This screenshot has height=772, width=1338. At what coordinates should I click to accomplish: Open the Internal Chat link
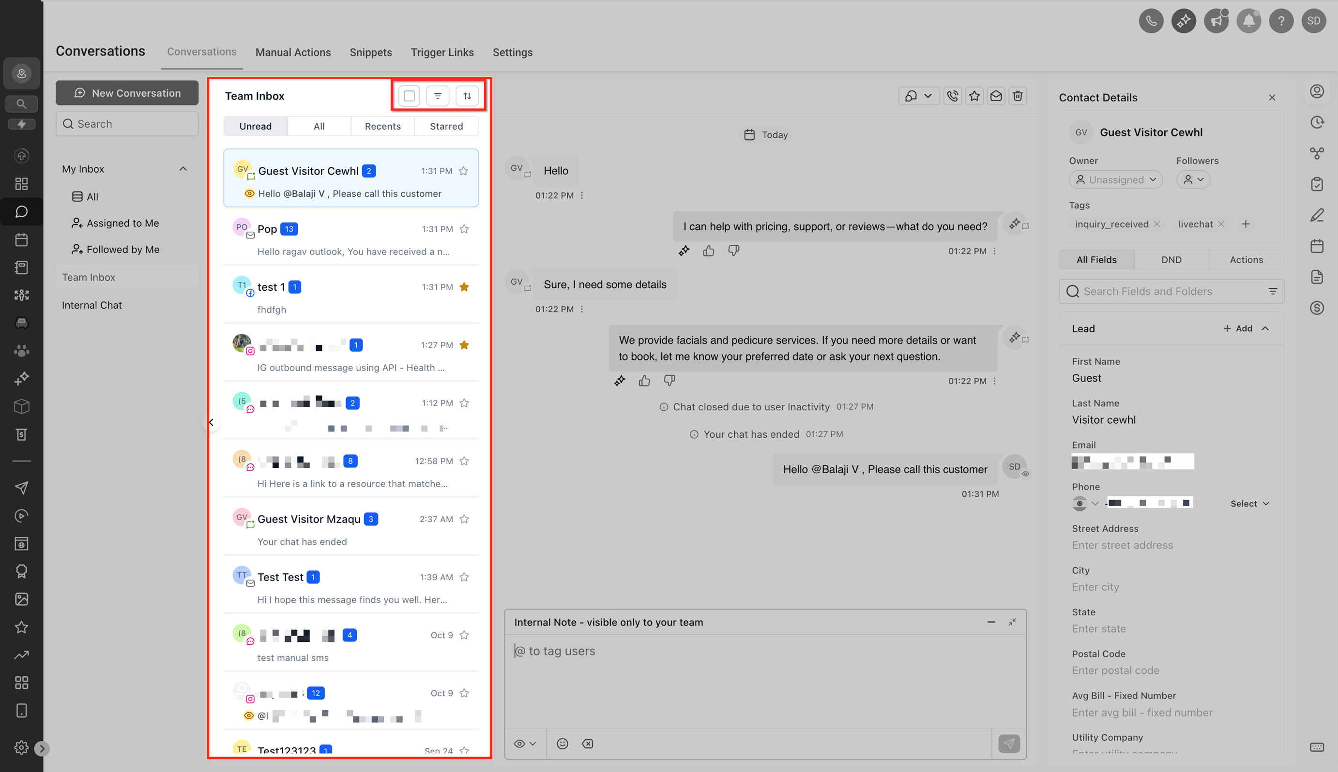coord(92,305)
